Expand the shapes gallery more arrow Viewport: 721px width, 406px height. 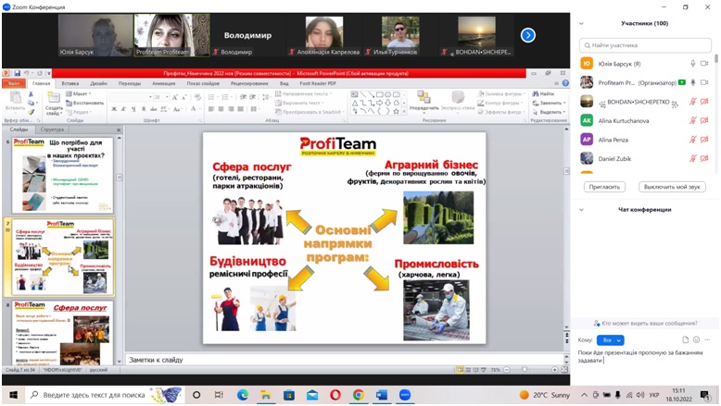(404, 112)
